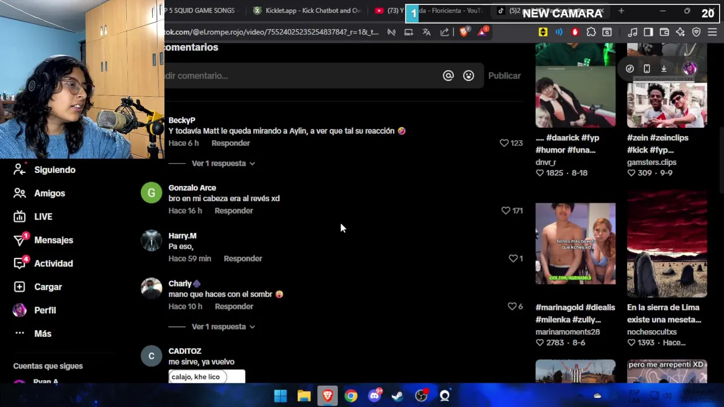Reply to Gonzalo Arce's comment
The width and height of the screenshot is (724, 407).
click(x=234, y=210)
